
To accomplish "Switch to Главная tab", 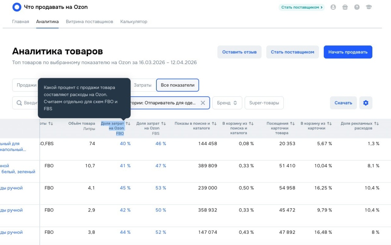I will click(21, 21).
